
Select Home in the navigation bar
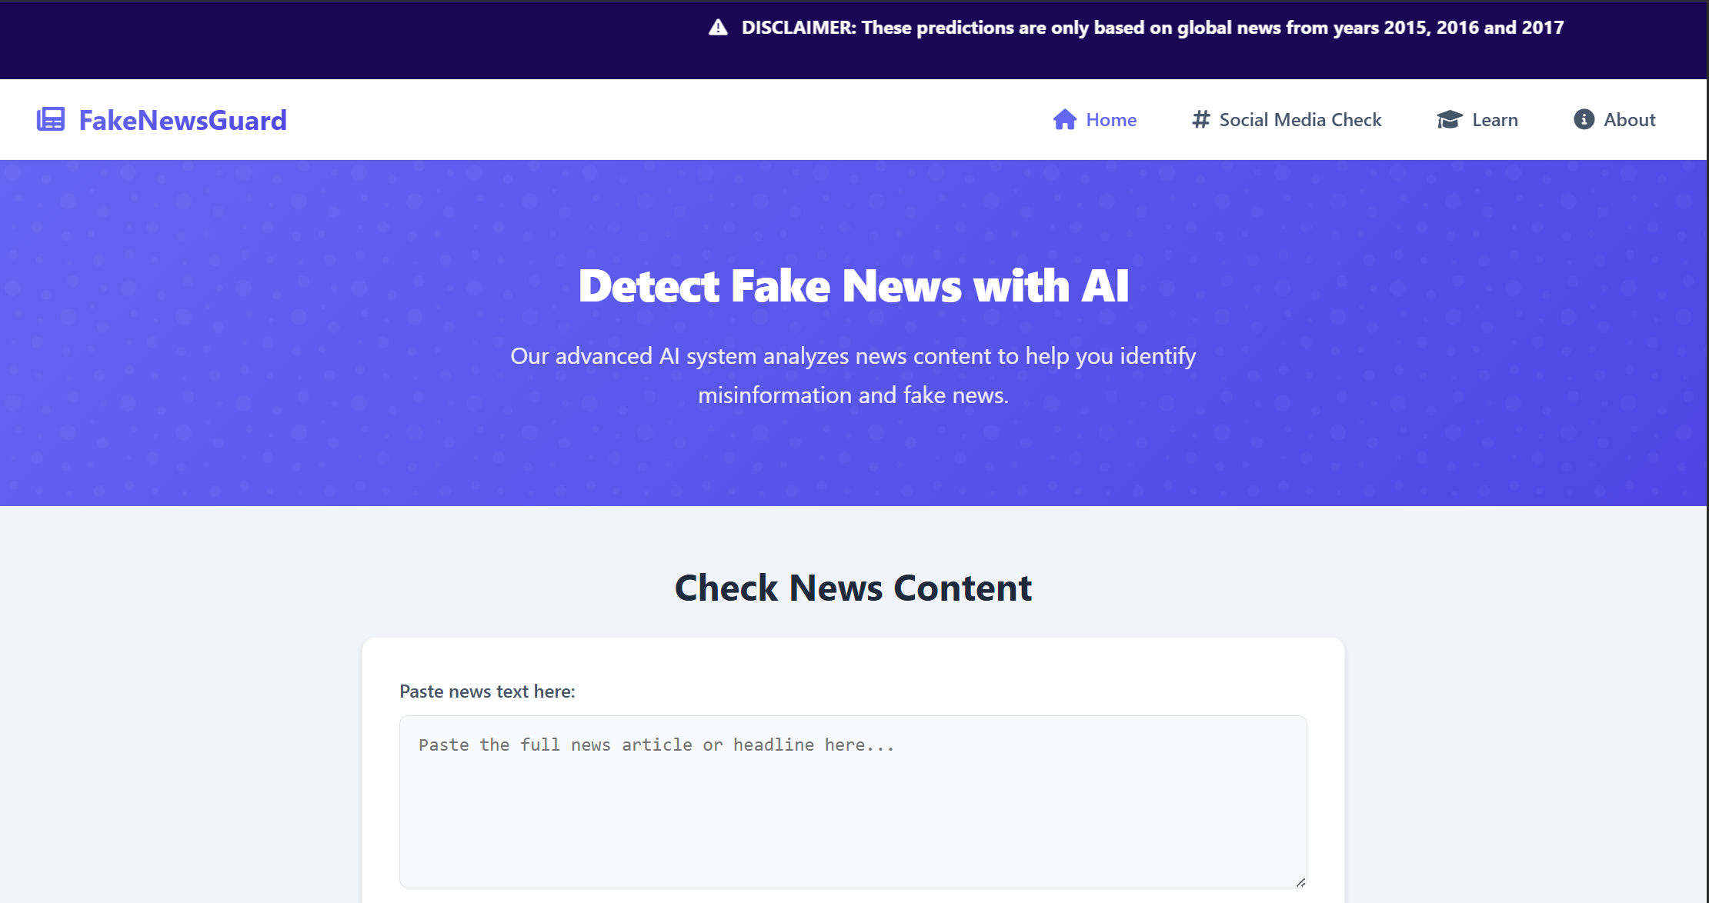tap(1110, 119)
